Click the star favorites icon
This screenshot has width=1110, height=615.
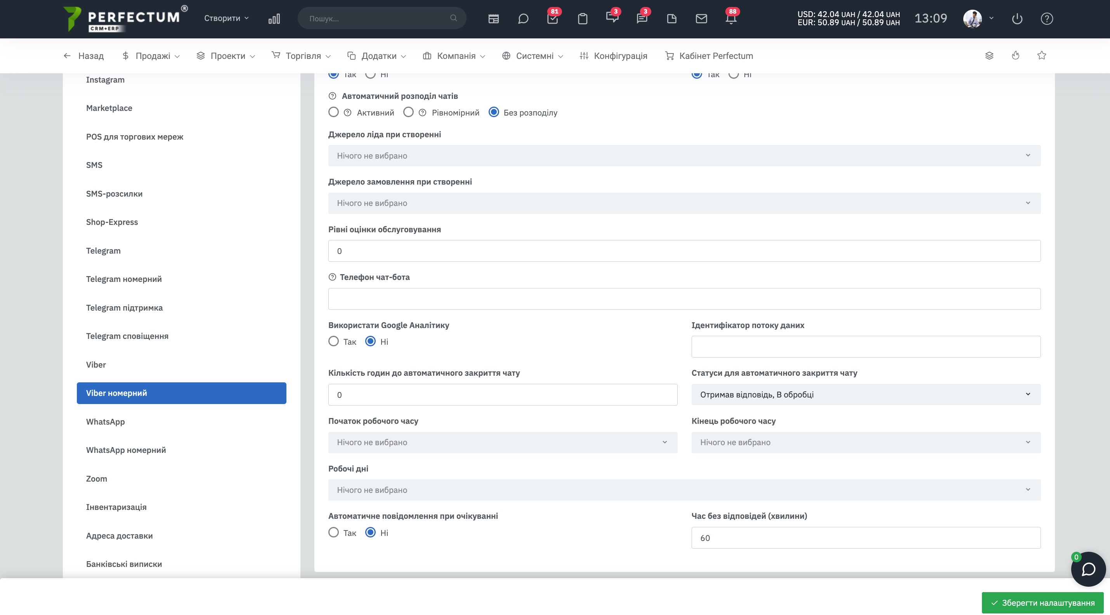click(1041, 55)
